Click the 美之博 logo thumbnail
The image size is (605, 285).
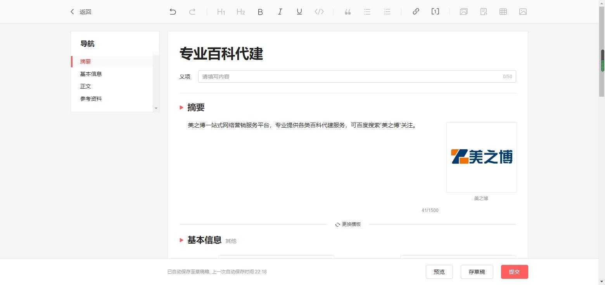(x=481, y=157)
